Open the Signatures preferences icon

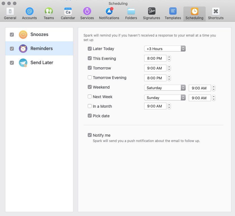[x=151, y=11]
